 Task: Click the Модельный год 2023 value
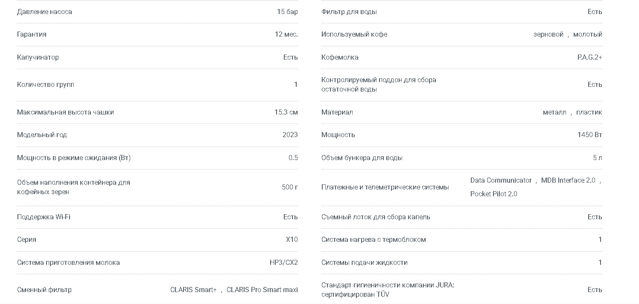coord(290,135)
